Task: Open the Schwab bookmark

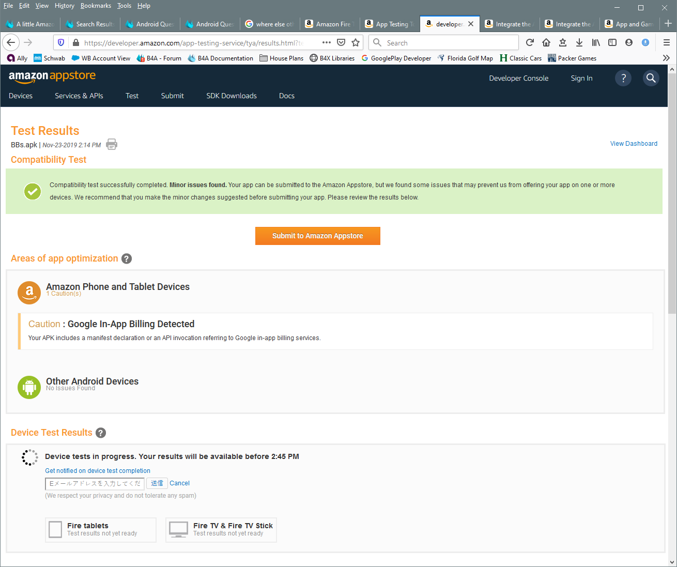Action: [x=49, y=58]
